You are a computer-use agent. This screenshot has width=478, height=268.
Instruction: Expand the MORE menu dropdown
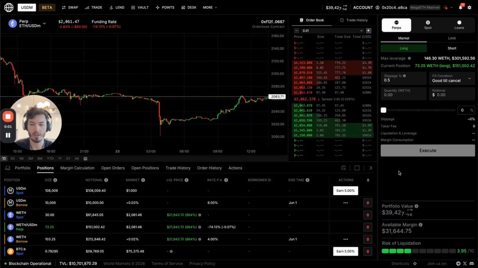click(x=210, y=7)
